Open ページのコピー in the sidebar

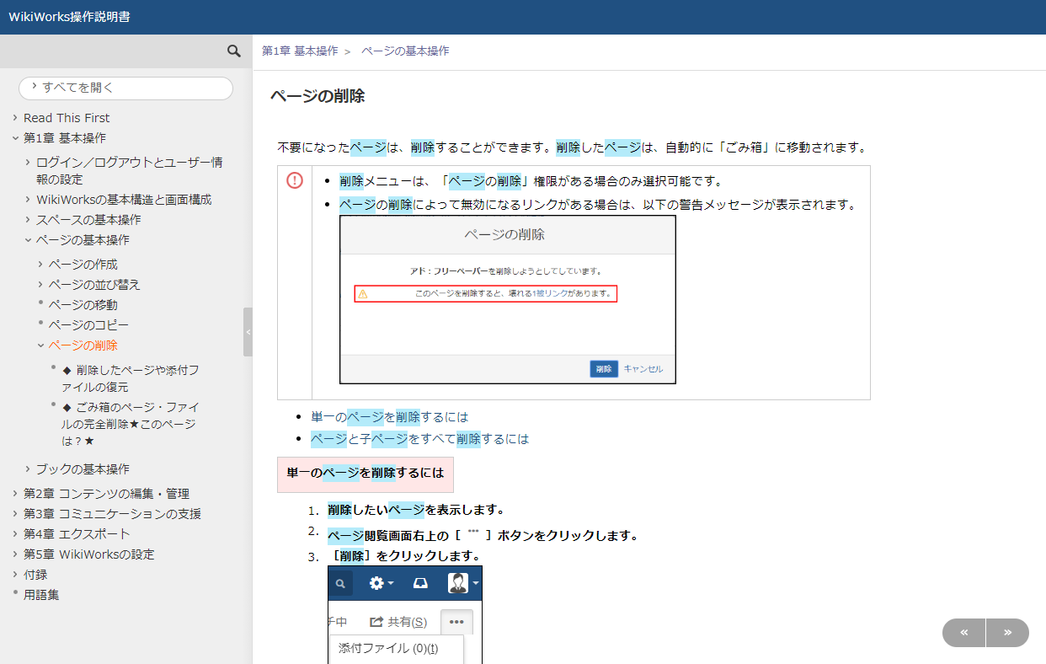(88, 325)
